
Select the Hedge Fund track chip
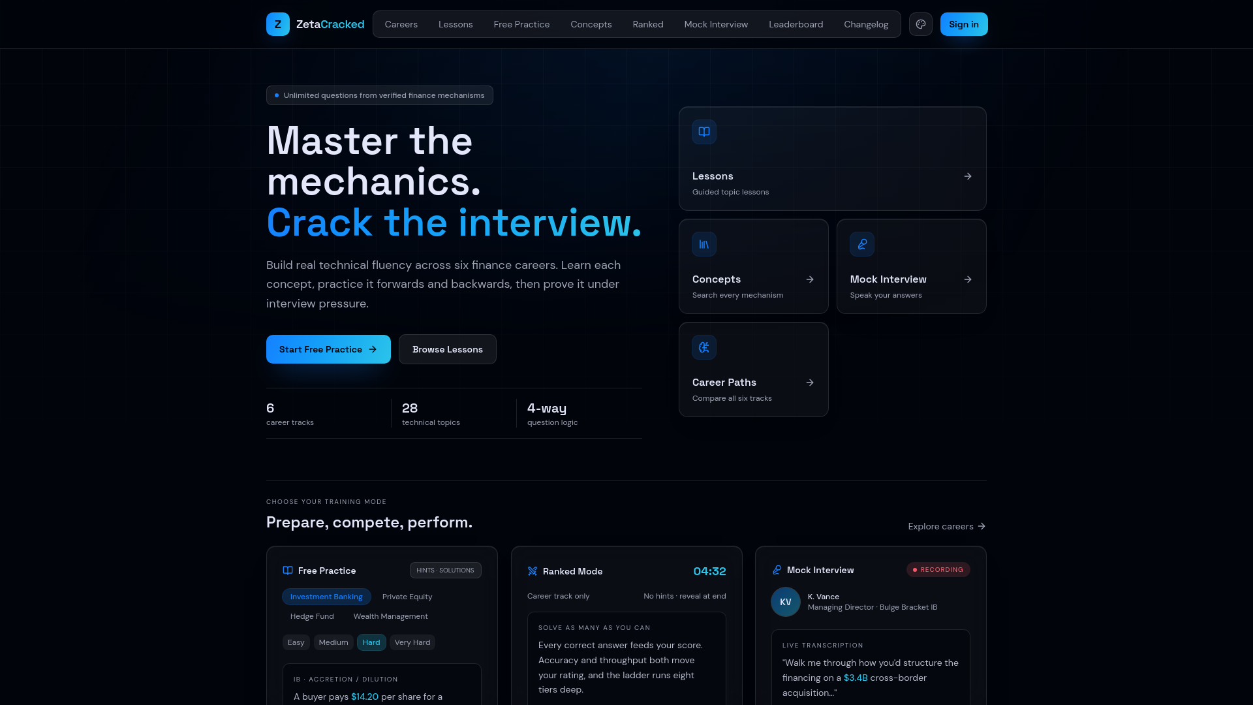(x=312, y=616)
